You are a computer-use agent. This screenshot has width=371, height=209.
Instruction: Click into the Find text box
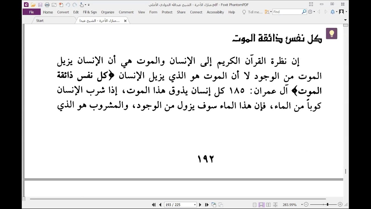(x=287, y=12)
